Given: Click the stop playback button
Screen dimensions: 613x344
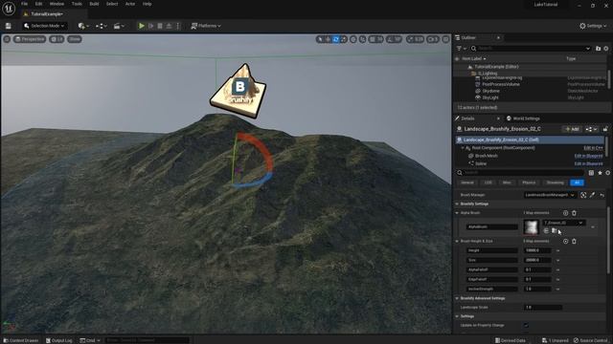Looking at the screenshot, I should [x=160, y=26].
